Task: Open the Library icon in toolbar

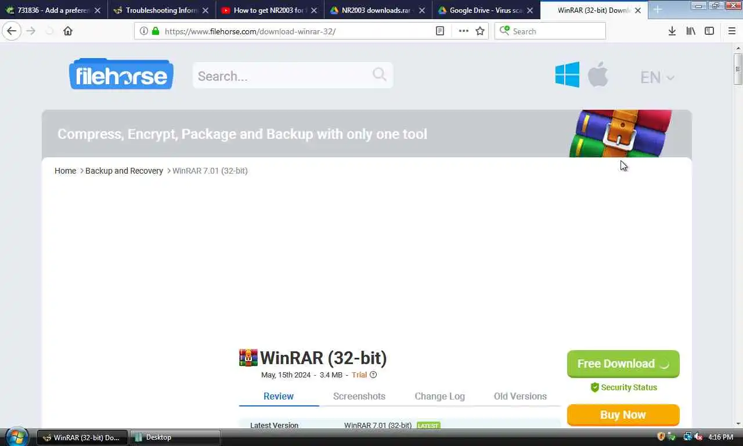Action: coord(691,31)
